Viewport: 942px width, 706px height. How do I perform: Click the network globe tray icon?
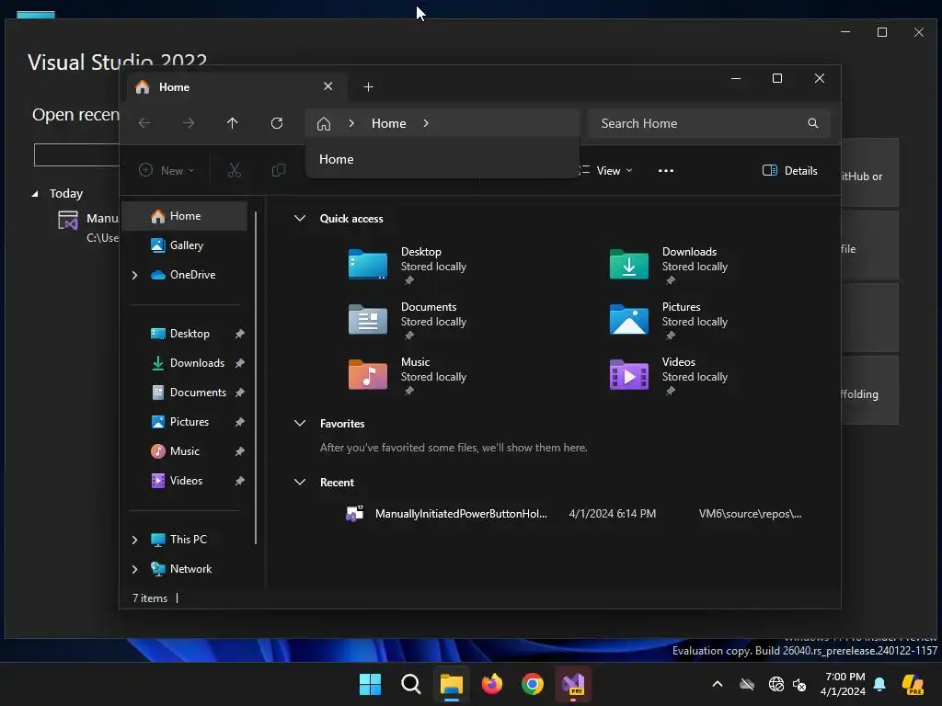776,684
